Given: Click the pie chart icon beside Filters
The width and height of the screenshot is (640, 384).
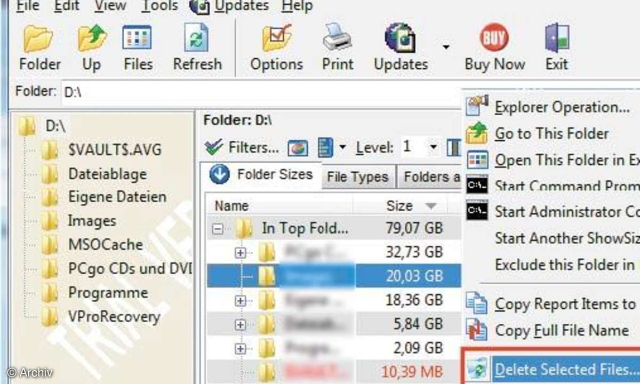Looking at the screenshot, I should click(x=298, y=148).
